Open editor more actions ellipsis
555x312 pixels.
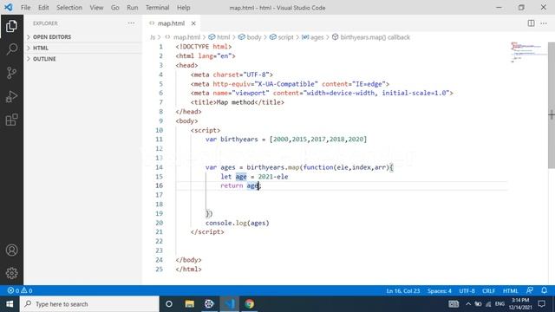(x=544, y=23)
